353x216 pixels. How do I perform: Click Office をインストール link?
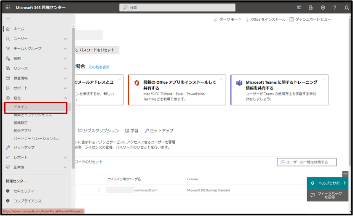(x=265, y=19)
